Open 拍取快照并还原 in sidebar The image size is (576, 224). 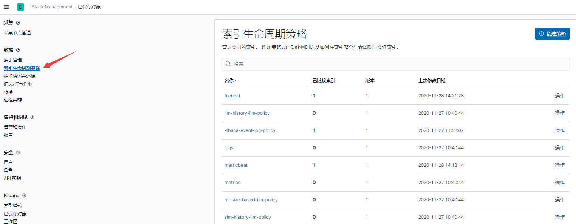tap(20, 76)
